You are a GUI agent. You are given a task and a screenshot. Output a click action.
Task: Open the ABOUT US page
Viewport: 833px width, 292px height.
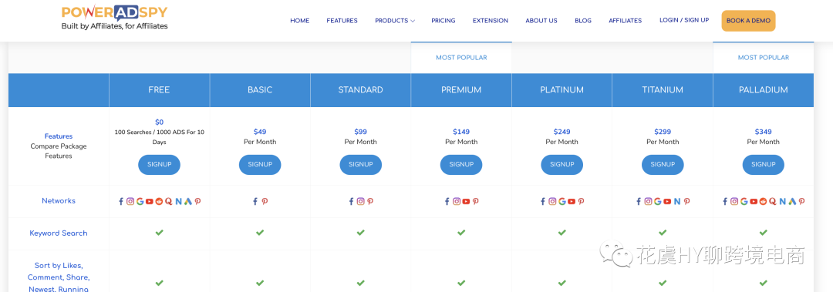(541, 21)
